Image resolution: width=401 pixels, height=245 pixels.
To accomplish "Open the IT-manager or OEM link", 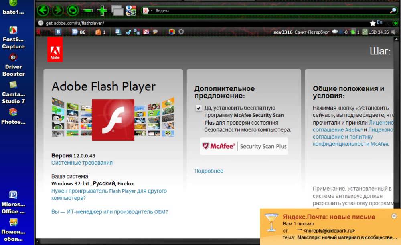I will click(109, 212).
